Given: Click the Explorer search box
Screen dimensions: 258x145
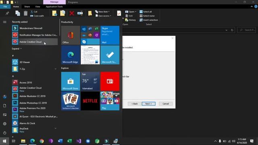Looking at the screenshot, I should [247, 30].
